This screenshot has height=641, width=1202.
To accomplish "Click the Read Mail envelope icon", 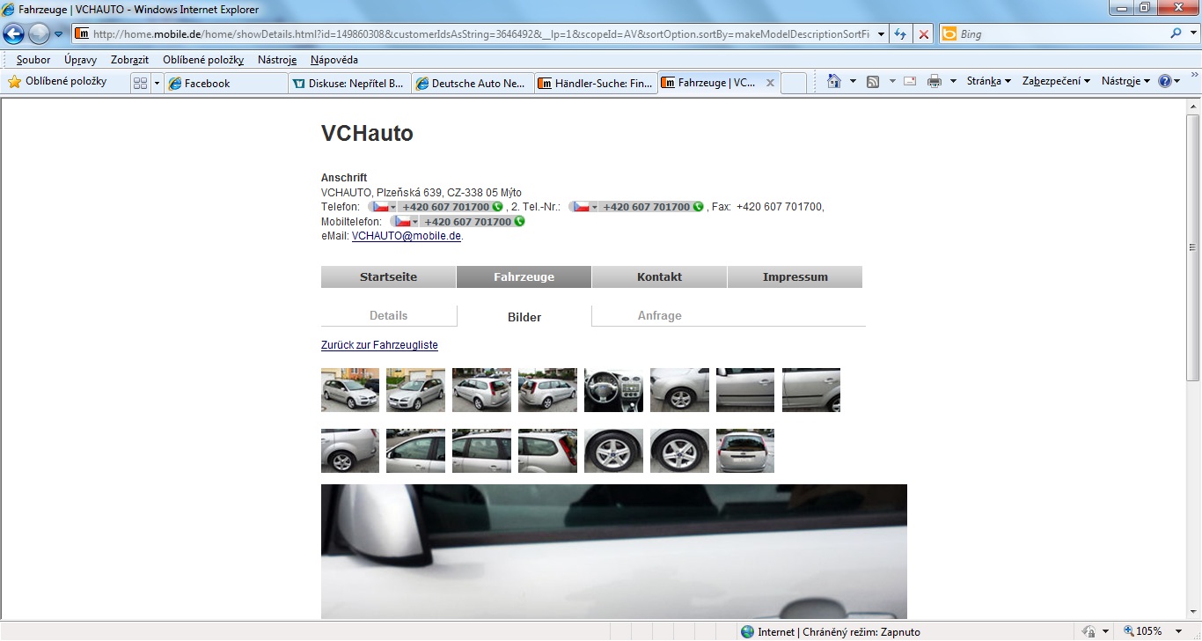I will click(x=910, y=82).
